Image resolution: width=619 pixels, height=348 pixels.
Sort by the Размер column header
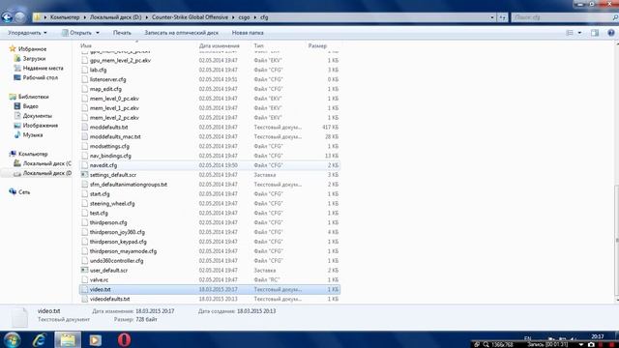pos(317,45)
